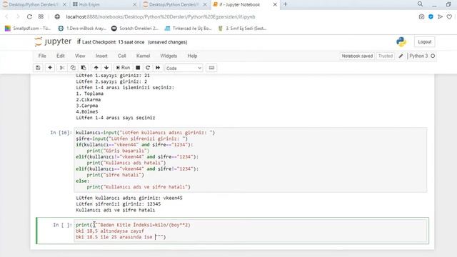The width and height of the screenshot is (457, 257).
Task: Click output line 'Kullanıcı adı ve şifre hatalı'
Action: coord(116,210)
